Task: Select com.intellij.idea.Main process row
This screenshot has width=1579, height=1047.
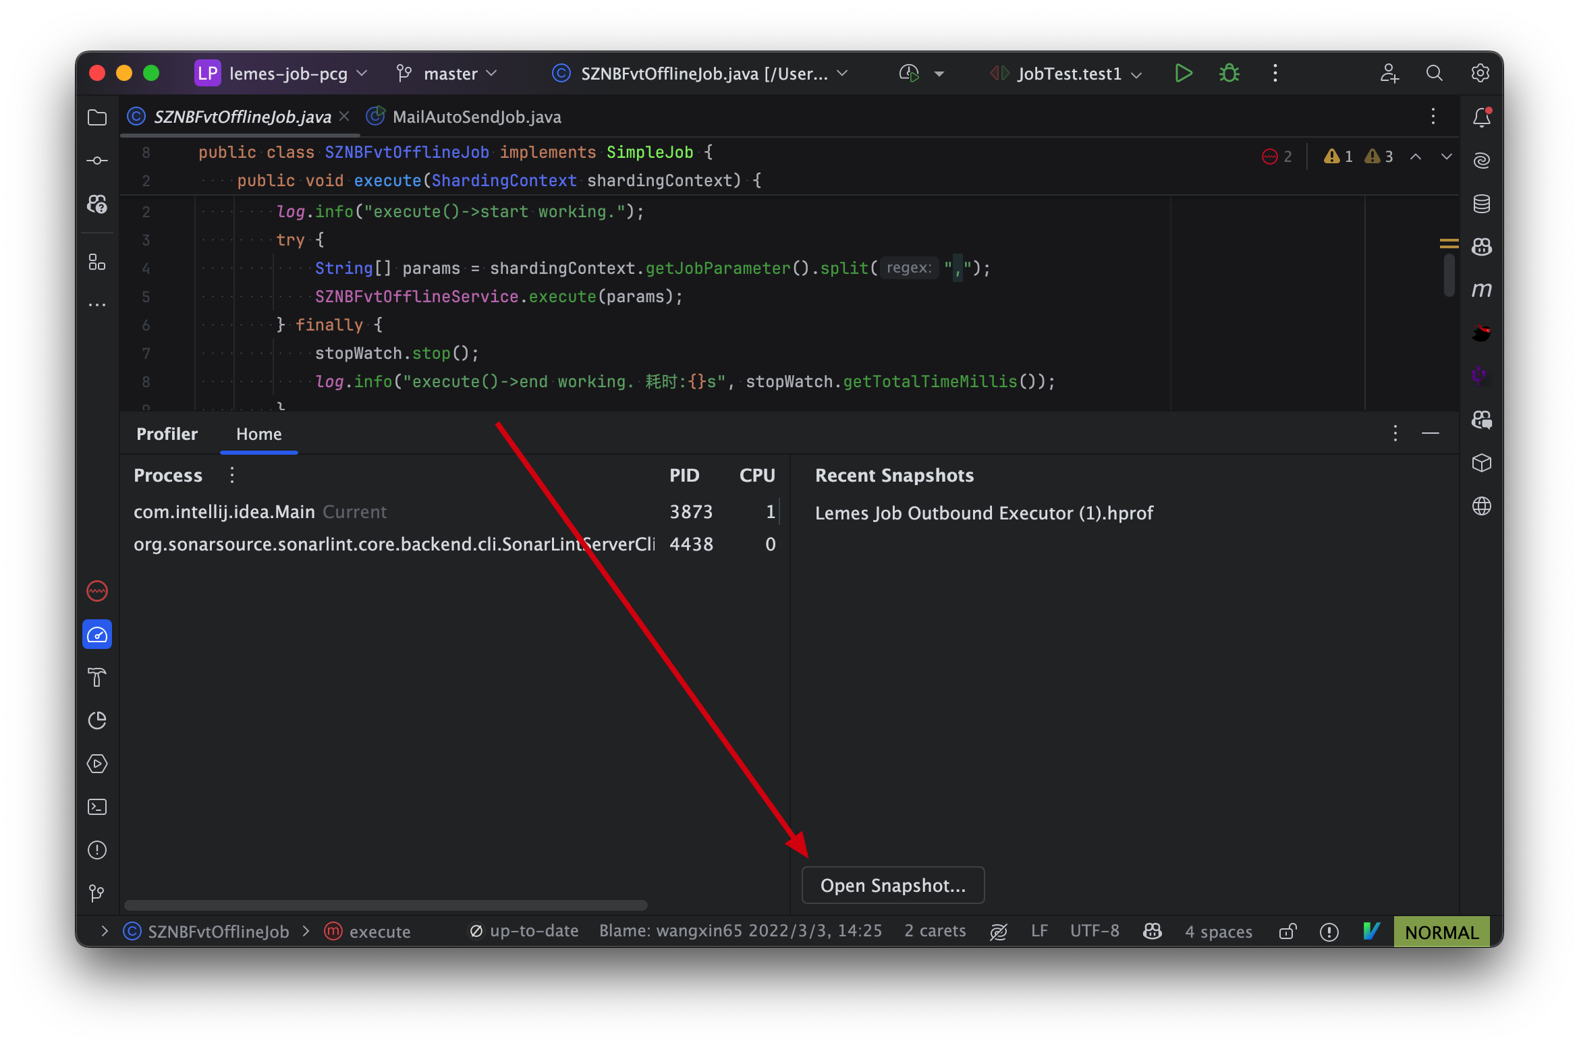Action: (455, 512)
